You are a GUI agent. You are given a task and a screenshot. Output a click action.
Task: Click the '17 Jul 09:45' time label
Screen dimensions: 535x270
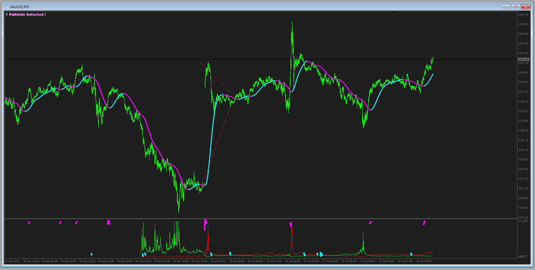coord(349,261)
